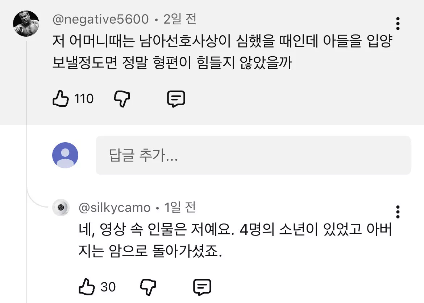Click the 110 like count

84,99
